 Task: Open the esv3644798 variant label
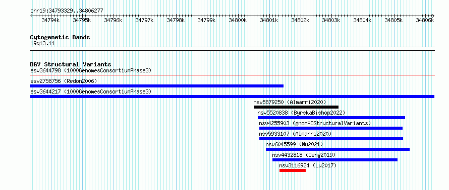91,70
